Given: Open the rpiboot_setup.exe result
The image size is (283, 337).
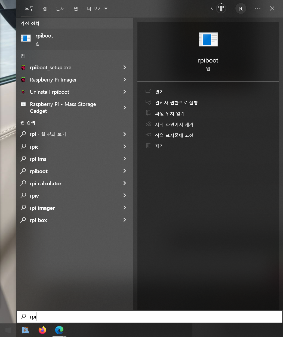Looking at the screenshot, I should [x=75, y=67].
